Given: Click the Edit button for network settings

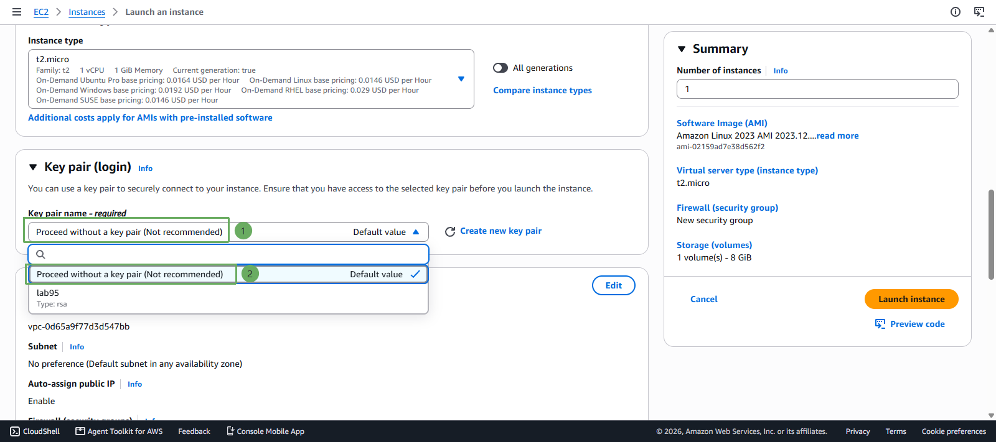Looking at the screenshot, I should coord(614,285).
